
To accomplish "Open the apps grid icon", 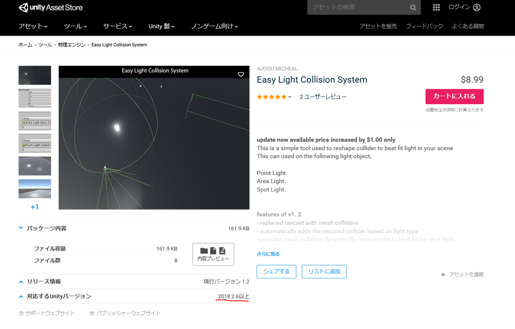I will coord(436,7).
